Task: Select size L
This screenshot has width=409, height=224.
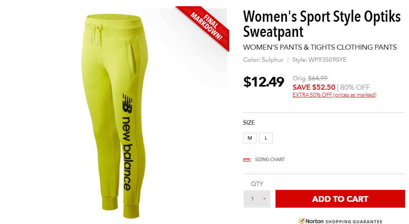Action: 266,138
